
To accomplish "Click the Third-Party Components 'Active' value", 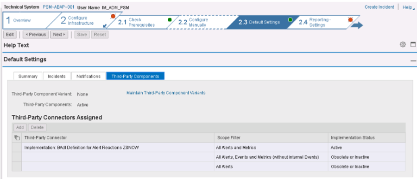I will click(82, 105).
